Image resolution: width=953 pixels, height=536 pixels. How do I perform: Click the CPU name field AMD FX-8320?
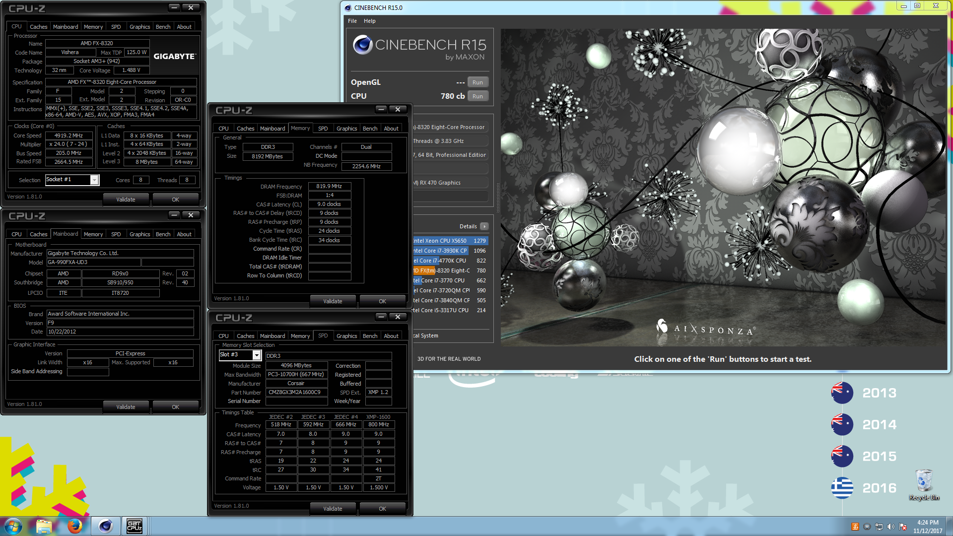(x=97, y=43)
